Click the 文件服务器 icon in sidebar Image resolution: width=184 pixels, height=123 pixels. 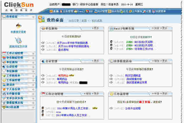click(4, 94)
